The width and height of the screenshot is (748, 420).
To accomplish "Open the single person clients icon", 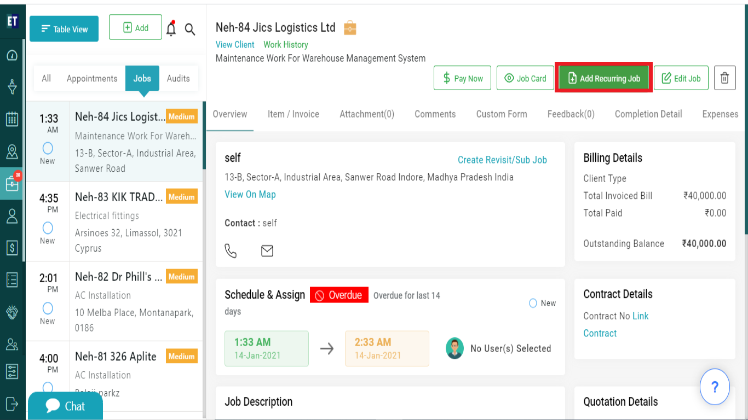I will pyautogui.click(x=12, y=216).
